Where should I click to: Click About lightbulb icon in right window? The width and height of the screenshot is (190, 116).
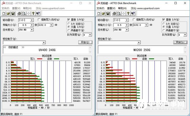pyautogui.click(x=128, y=13)
